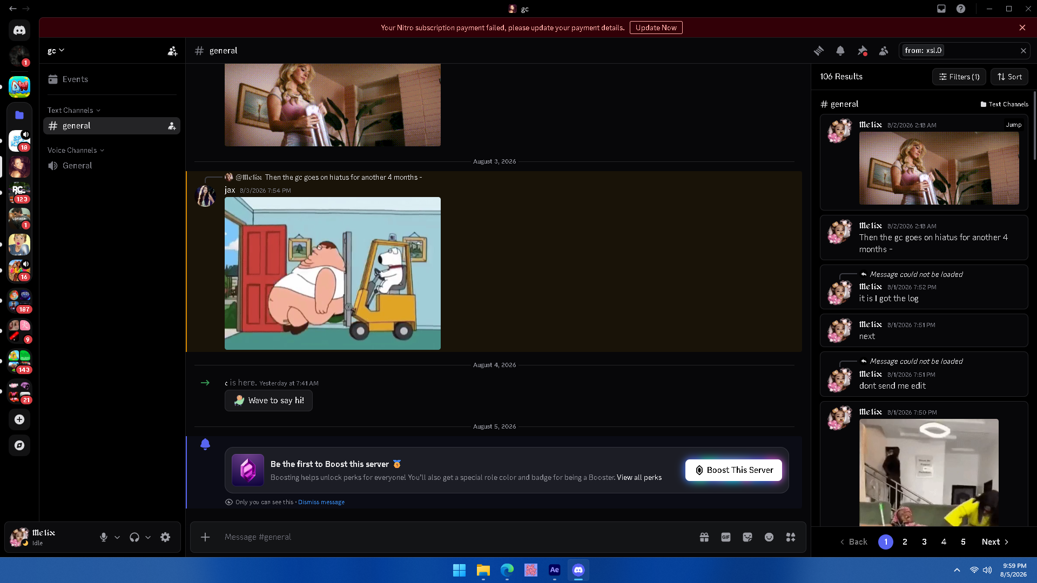Invite people to general channel

[x=172, y=126]
